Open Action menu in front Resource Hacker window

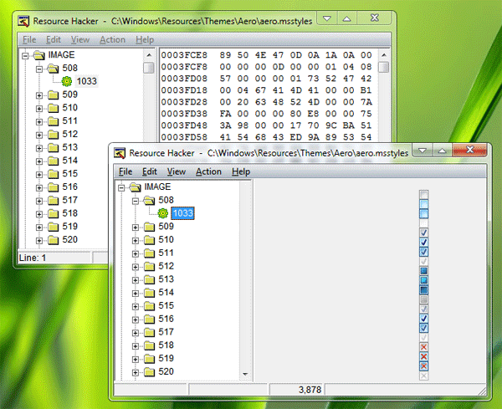tap(208, 171)
